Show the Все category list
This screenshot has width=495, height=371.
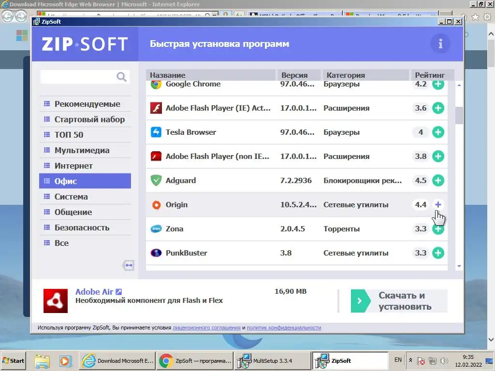click(x=85, y=243)
